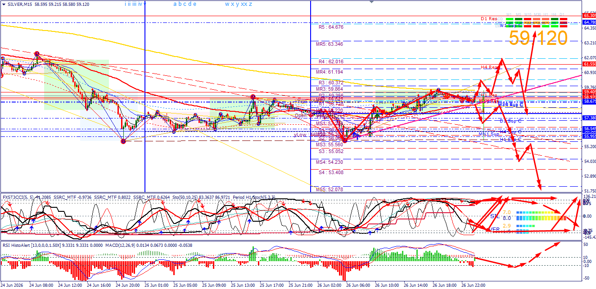Screen dimensions: 596x289
Task: Click the 56.545 blue price tag
Action: [x=589, y=128]
